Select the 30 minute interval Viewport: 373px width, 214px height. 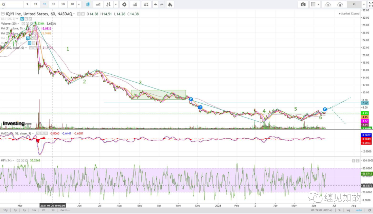click(x=72, y=4)
